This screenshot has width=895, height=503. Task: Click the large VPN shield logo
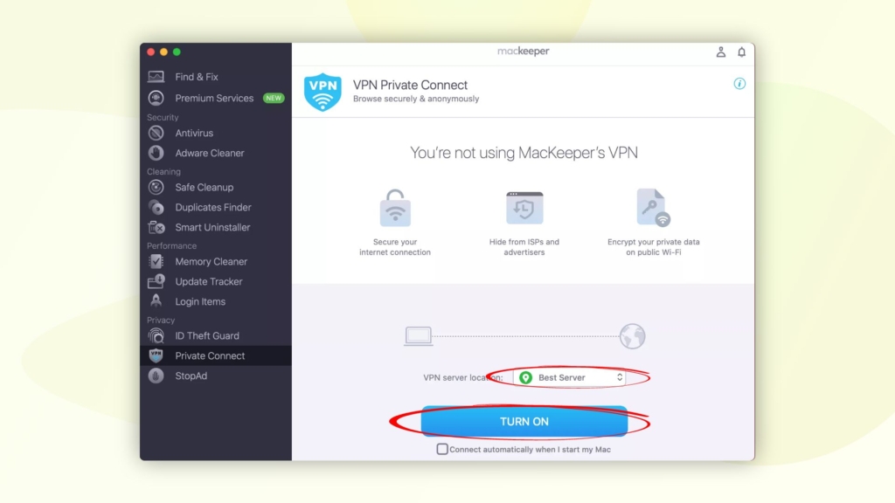(x=323, y=92)
